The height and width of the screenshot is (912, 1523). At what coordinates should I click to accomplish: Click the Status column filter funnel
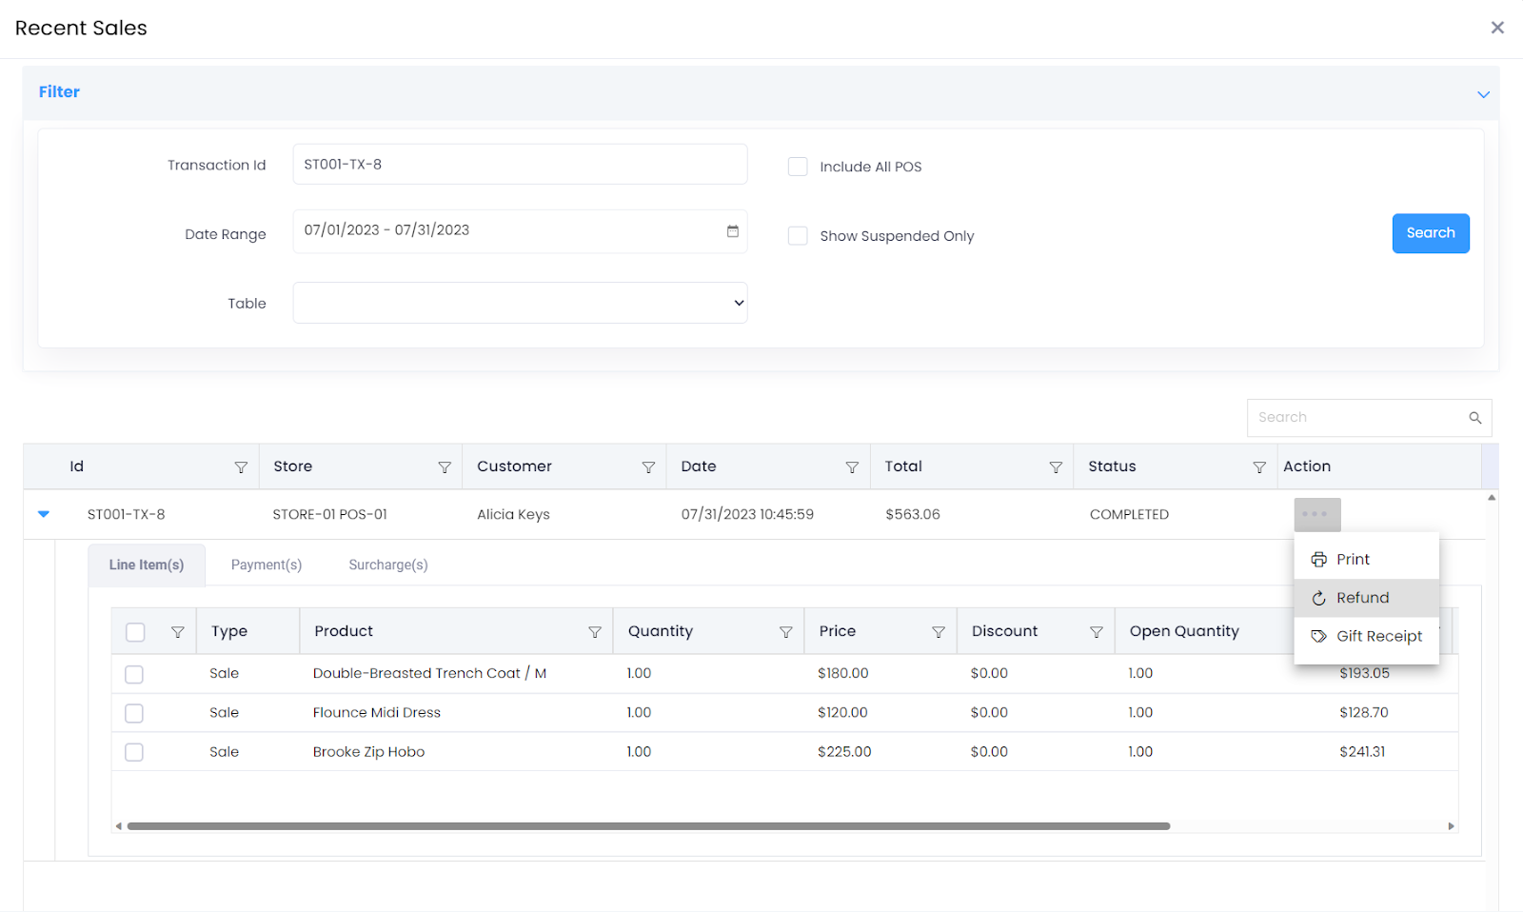(1259, 467)
